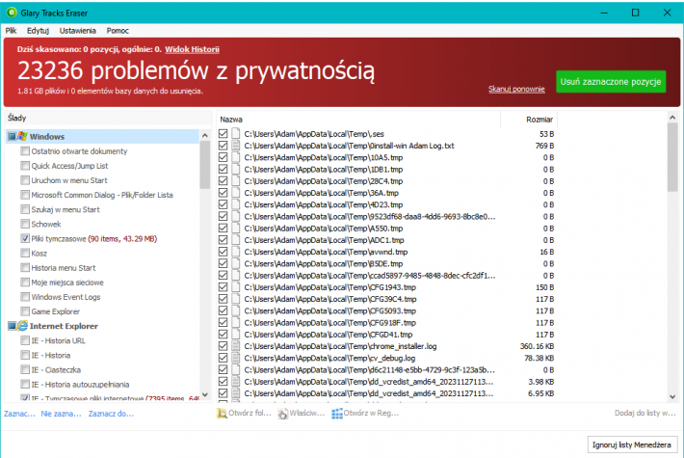
Task: Toggle the Windows group tri-state checkbox
Action: (x=12, y=137)
